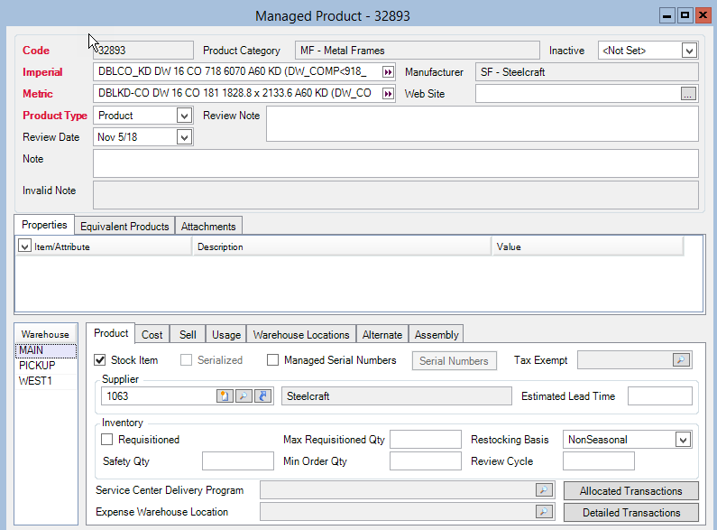Select the PICKUP warehouse in the list
Screen dimensions: 717x530
click(37, 366)
